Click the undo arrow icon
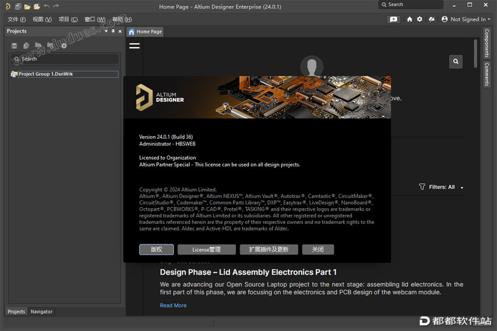The image size is (497, 331). 47,6
